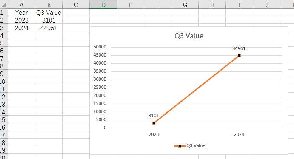Viewport: 294px width, 159px height.
Task: Click the 'Q3 Value' header cell
Action: 49,12
